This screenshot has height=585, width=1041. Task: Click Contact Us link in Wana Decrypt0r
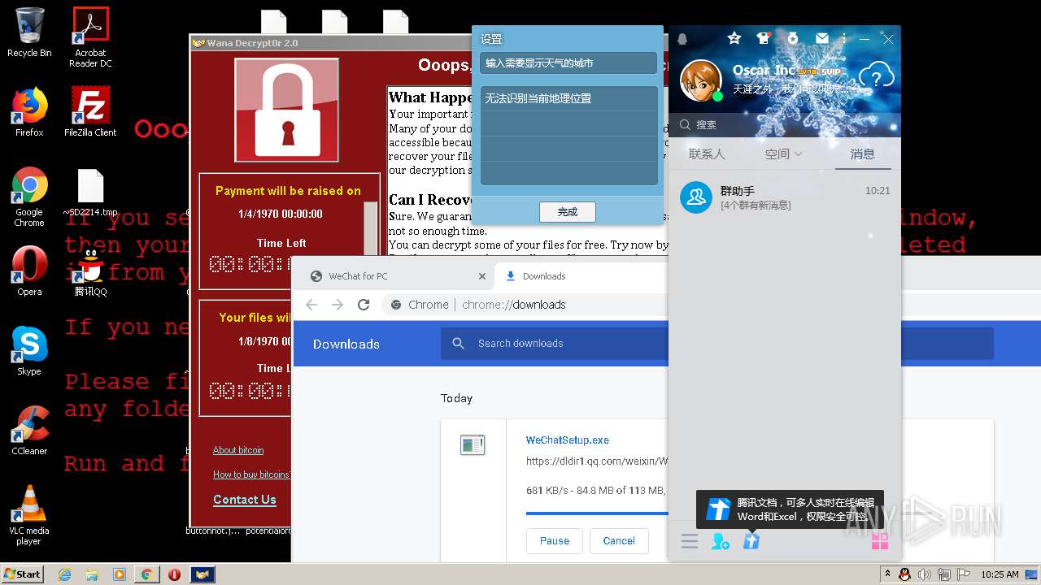tap(245, 500)
